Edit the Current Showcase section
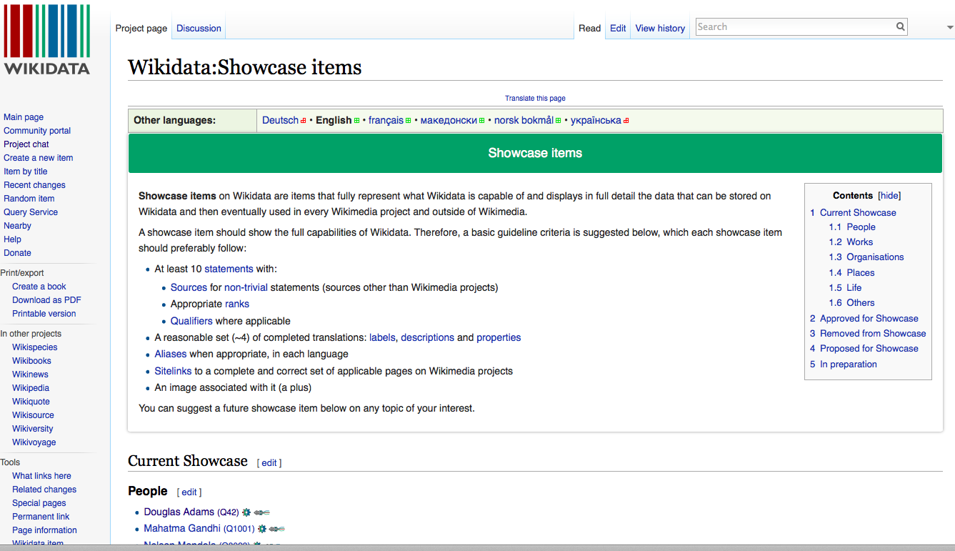 [269, 463]
